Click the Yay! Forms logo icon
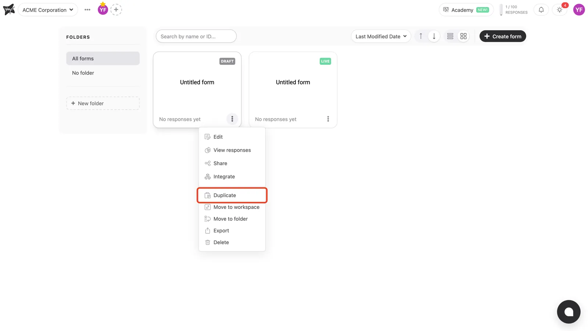This screenshot has width=588, height=331. [9, 10]
